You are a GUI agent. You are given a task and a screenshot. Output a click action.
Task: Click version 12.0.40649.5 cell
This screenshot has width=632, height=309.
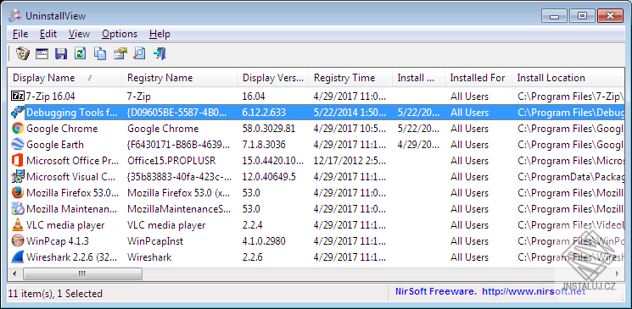pyautogui.click(x=269, y=177)
